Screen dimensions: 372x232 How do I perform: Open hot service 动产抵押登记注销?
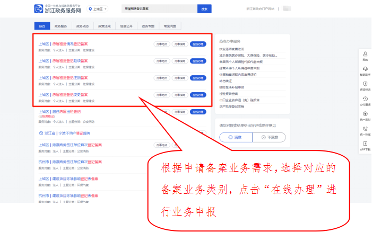[231, 106]
